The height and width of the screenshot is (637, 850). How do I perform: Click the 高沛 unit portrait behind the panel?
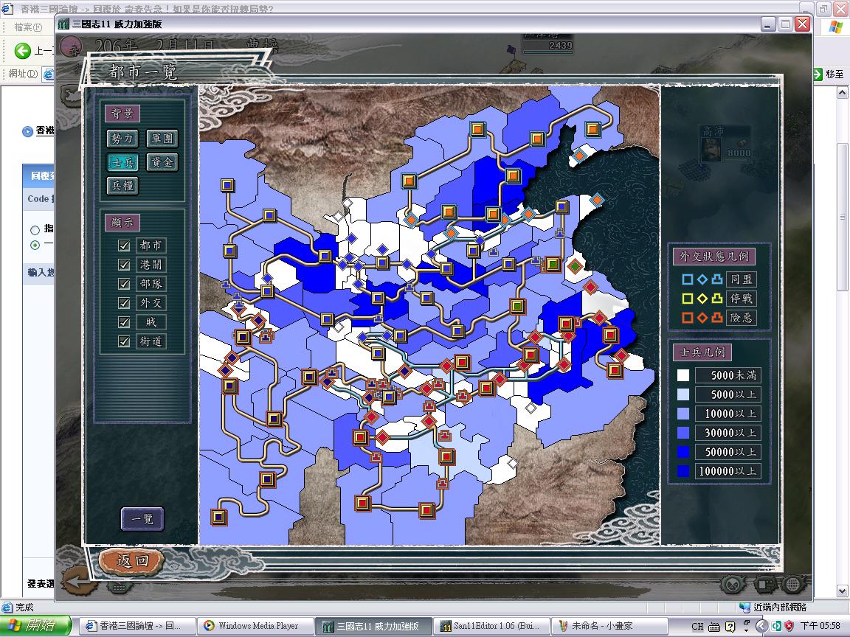pyautogui.click(x=711, y=149)
